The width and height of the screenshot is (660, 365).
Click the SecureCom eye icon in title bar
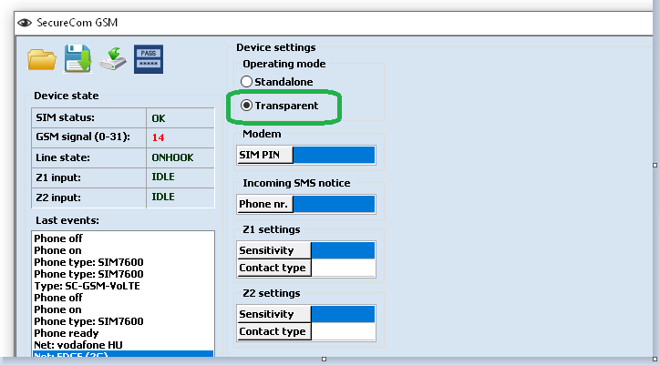(25, 22)
